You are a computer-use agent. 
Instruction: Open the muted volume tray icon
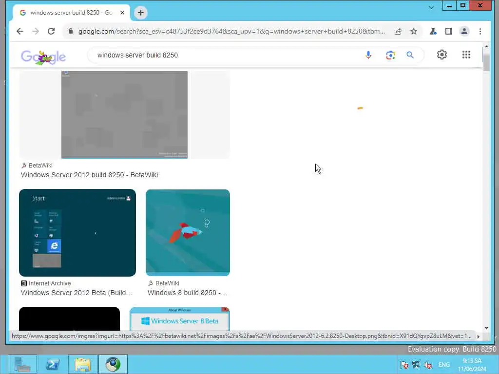[428, 365]
